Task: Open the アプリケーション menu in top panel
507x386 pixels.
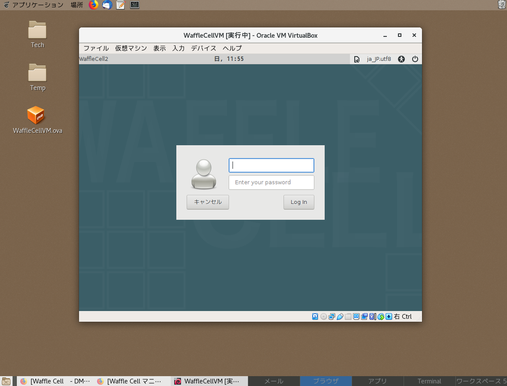Action: 38,5
